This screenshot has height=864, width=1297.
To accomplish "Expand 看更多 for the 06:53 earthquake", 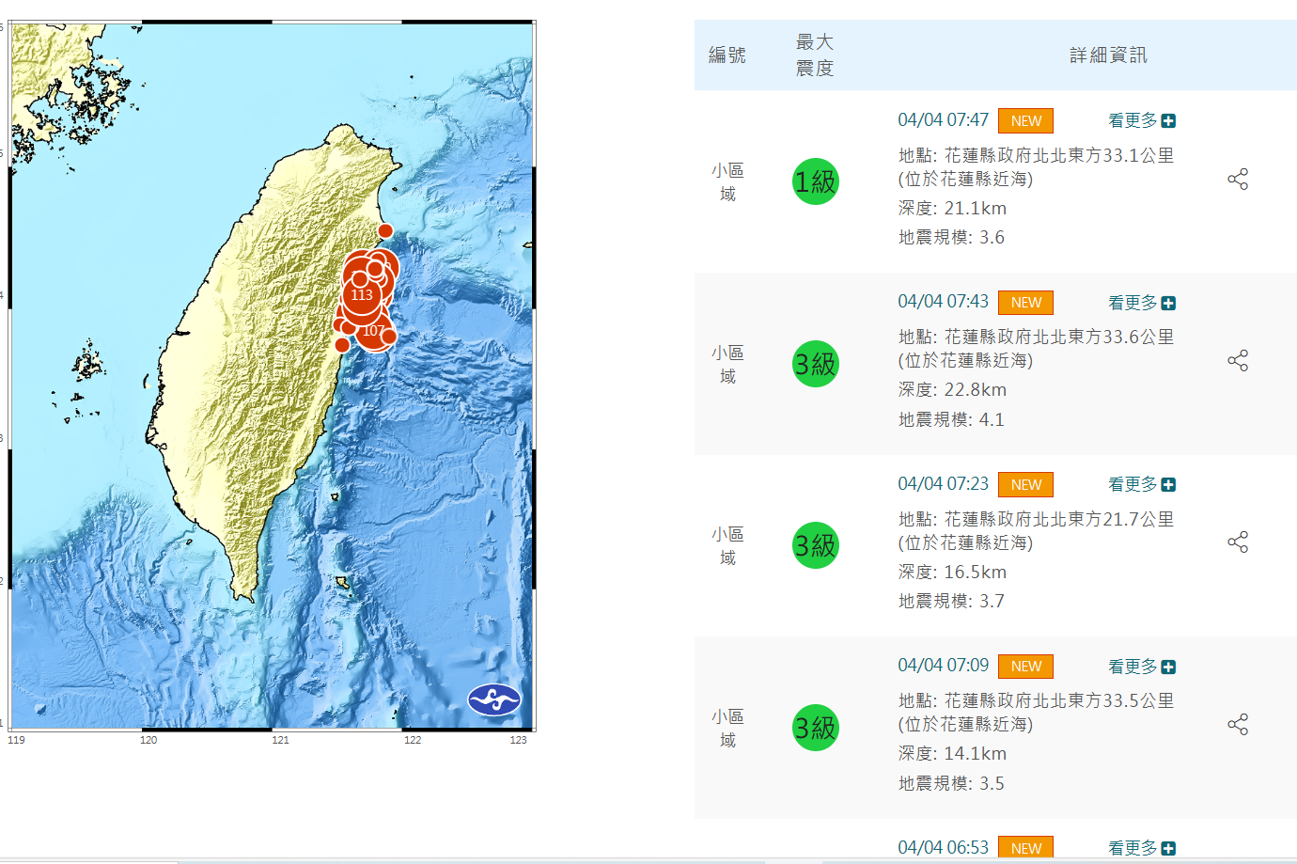I will click(x=1141, y=848).
